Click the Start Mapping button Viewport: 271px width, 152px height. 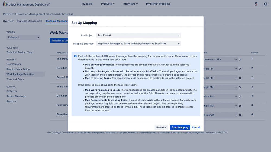pos(180,127)
